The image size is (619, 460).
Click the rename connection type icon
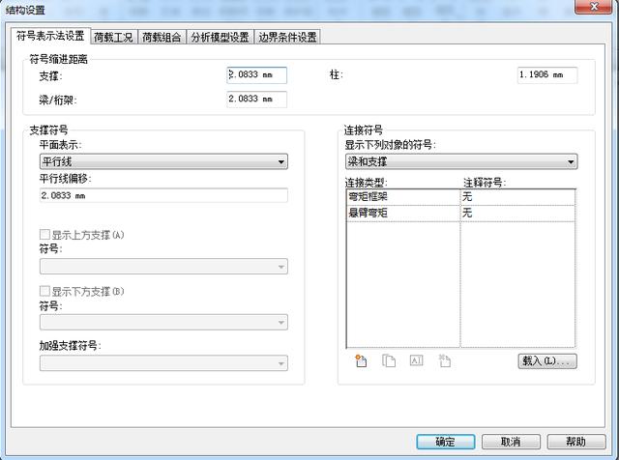point(417,360)
